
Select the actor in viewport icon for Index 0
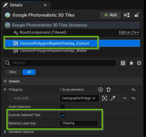click(105, 98)
